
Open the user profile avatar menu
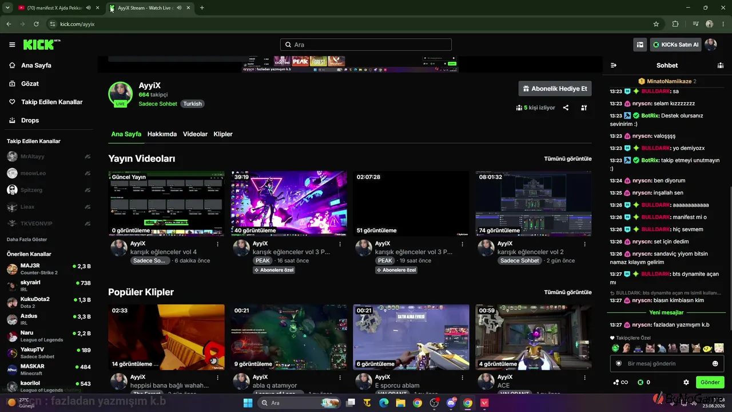pyautogui.click(x=711, y=45)
